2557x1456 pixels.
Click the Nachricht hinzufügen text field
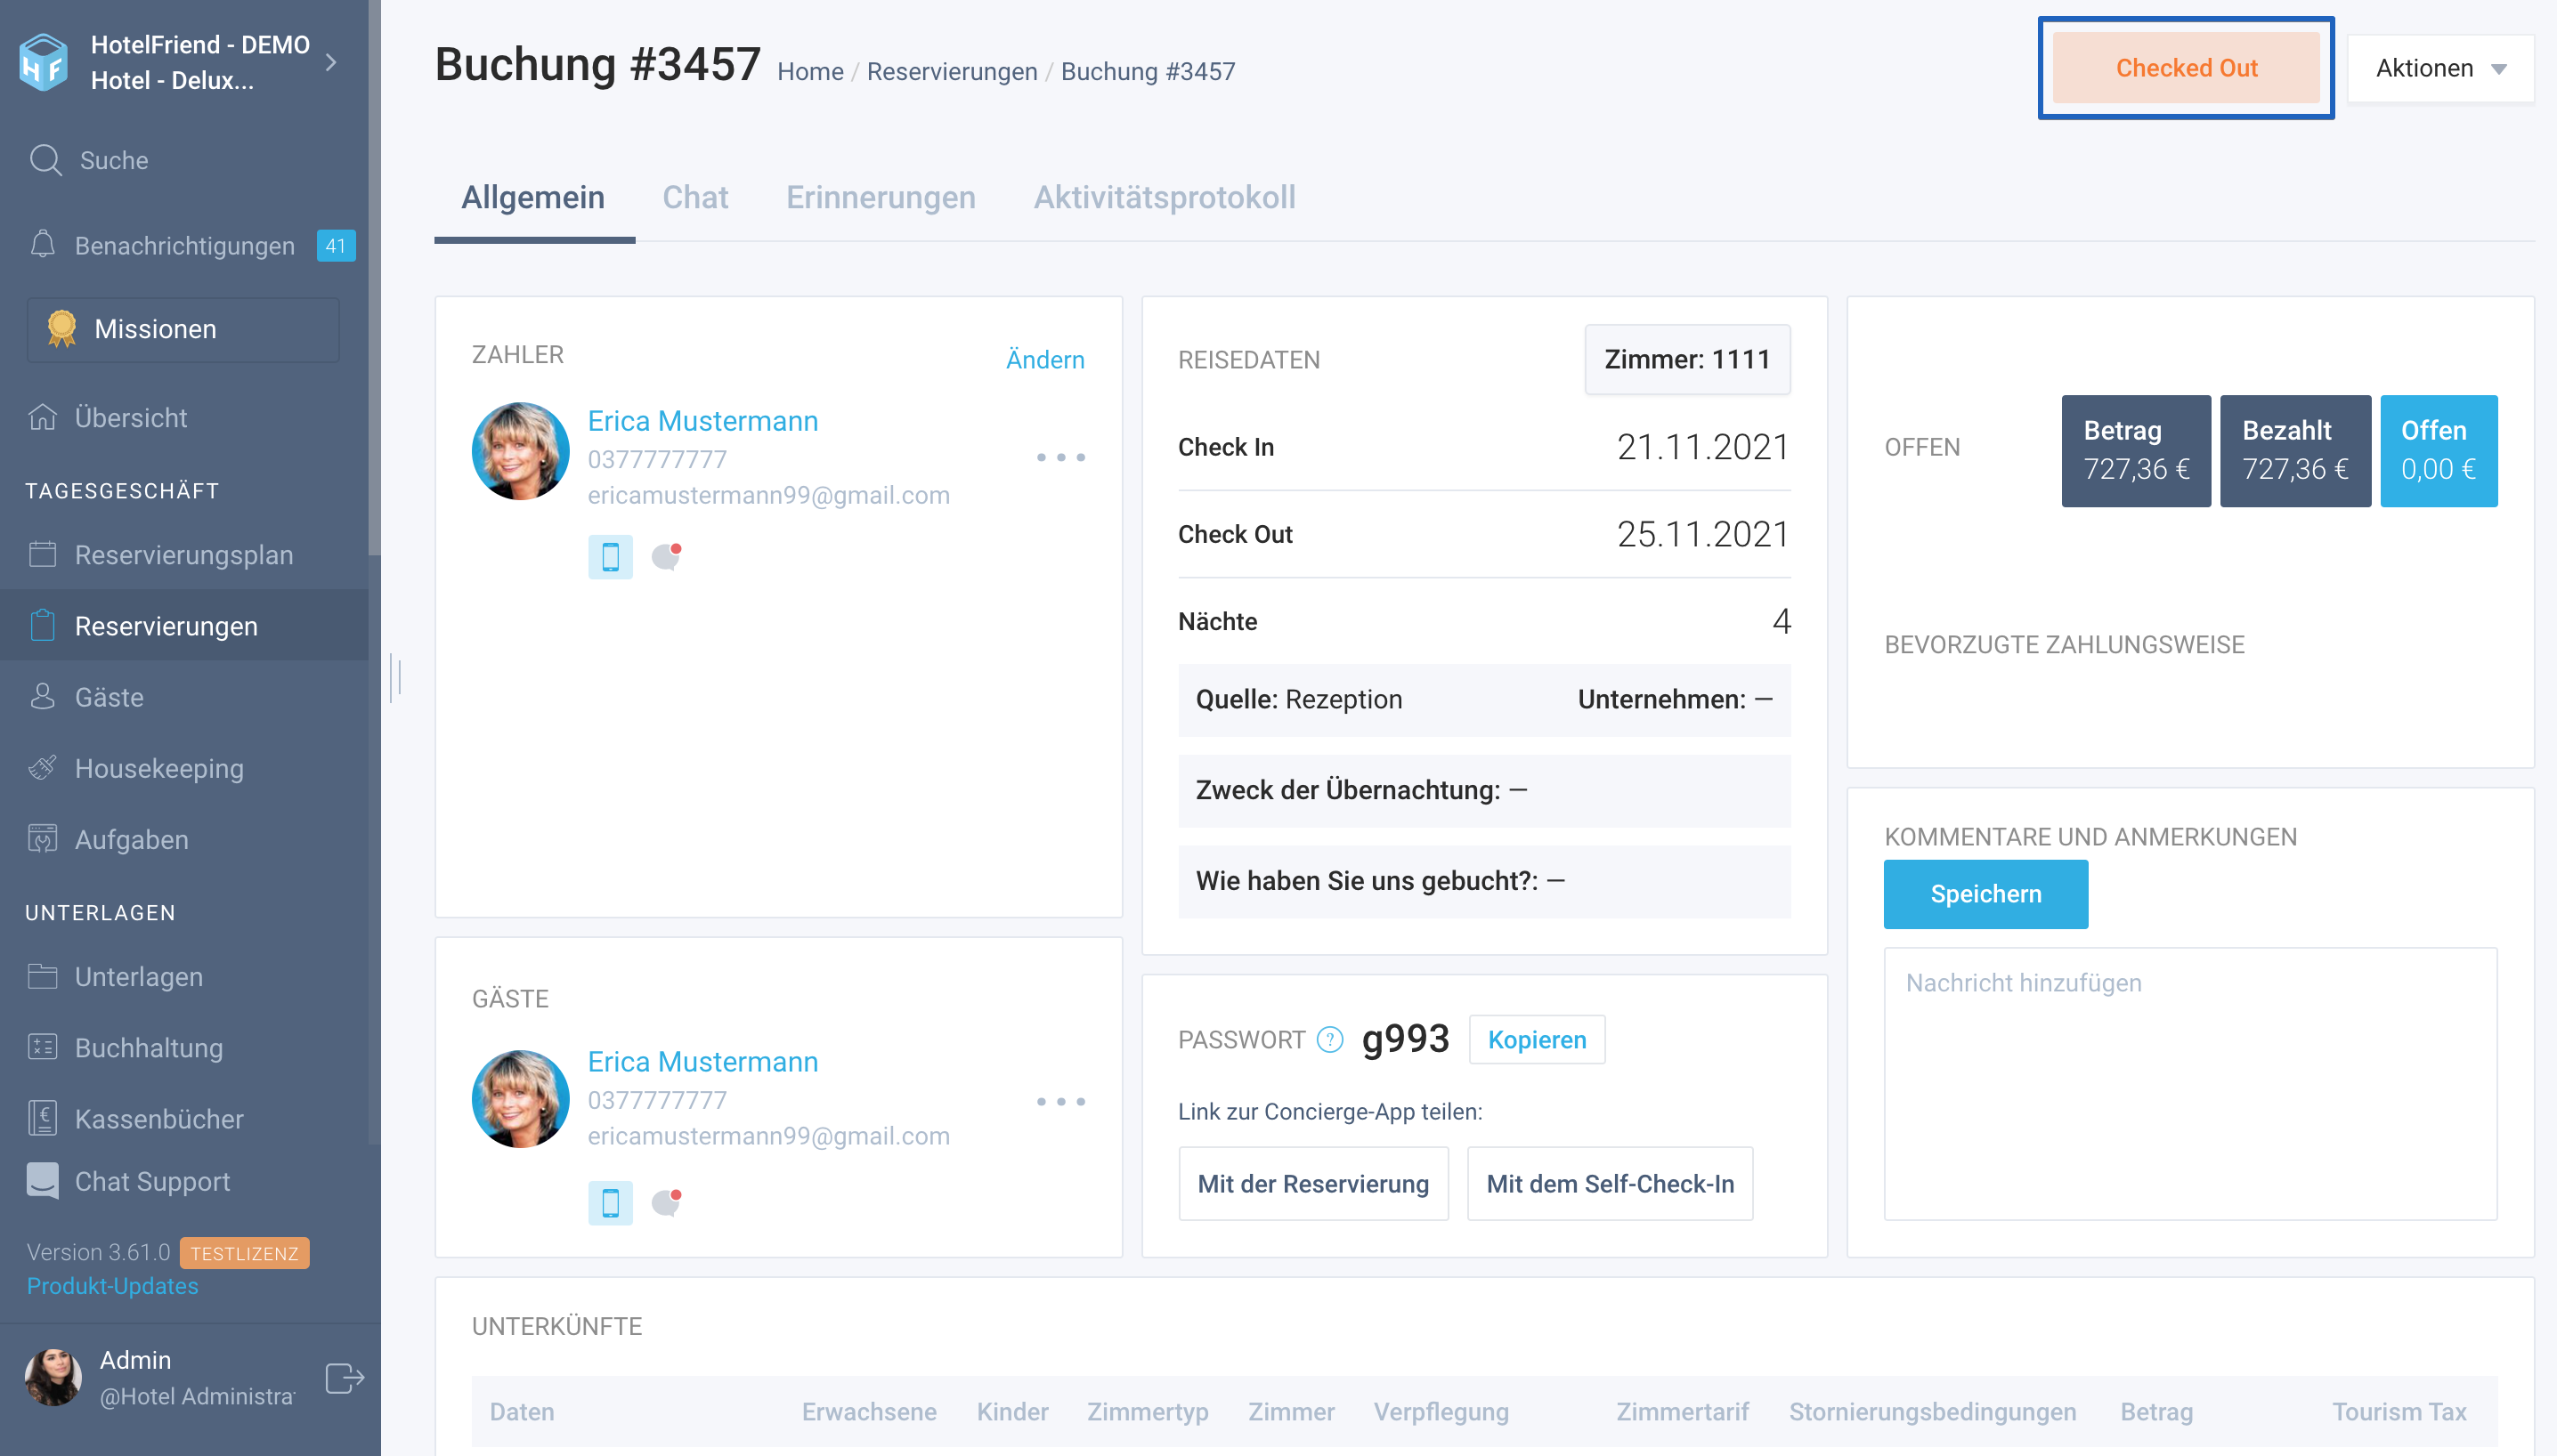click(2190, 1083)
